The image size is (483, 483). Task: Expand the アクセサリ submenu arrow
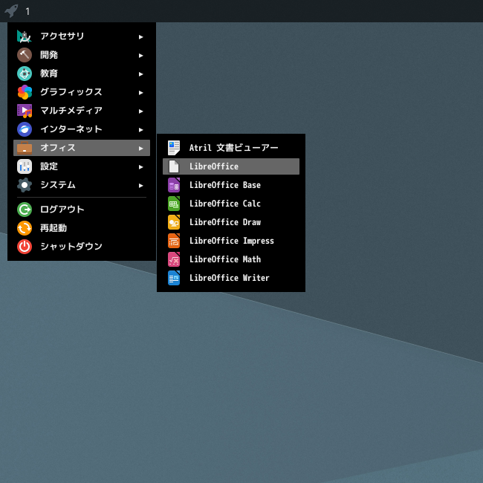[140, 37]
